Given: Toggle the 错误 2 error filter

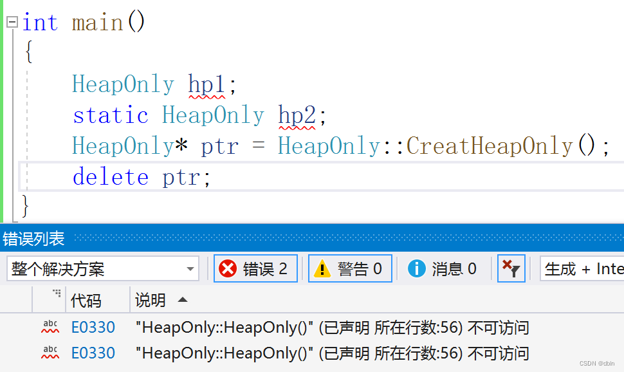Looking at the screenshot, I should [x=255, y=268].
